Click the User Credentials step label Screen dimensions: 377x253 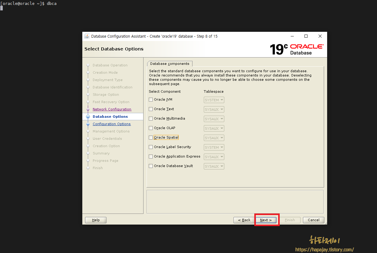click(107, 139)
